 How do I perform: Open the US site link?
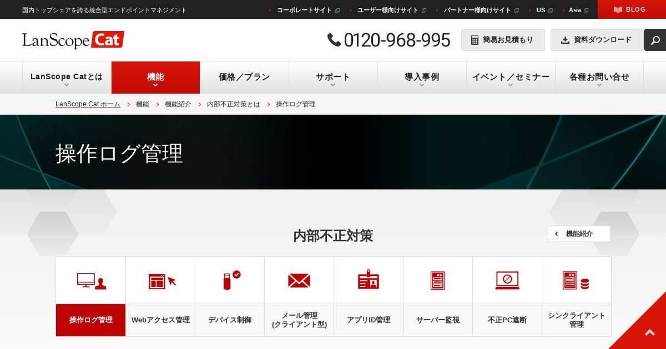point(541,10)
